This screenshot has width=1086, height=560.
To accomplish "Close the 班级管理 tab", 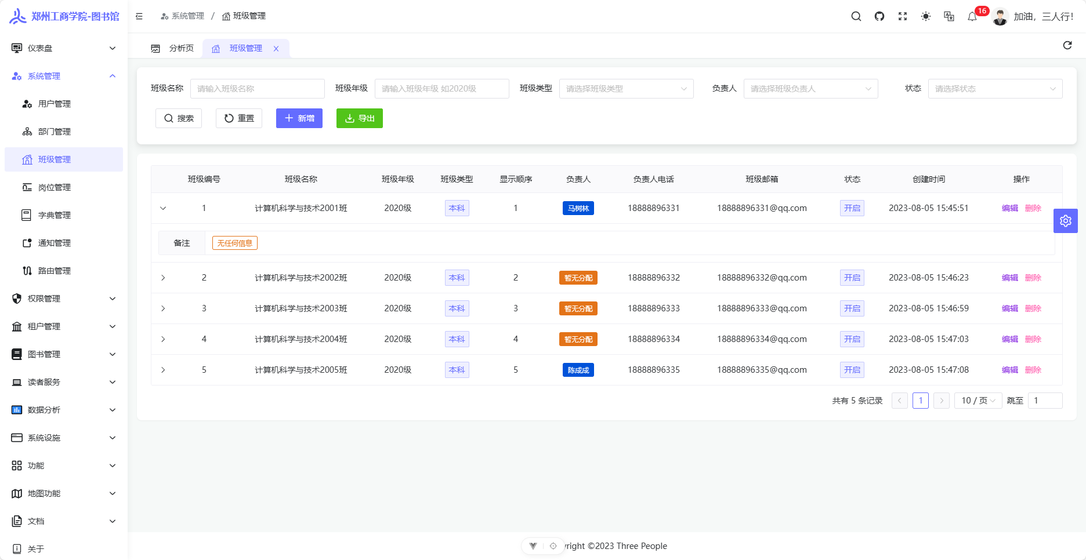I will [x=276, y=49].
